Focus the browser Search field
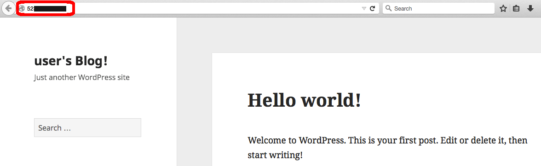The height and width of the screenshot is (166, 541). coord(438,9)
